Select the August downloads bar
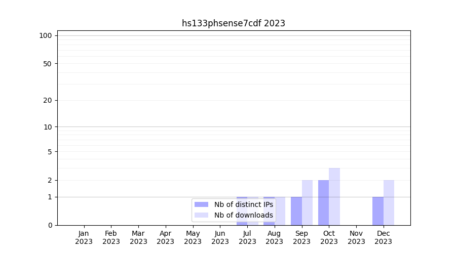Image resolution: width=456 pixels, height=253 pixels. point(280,210)
